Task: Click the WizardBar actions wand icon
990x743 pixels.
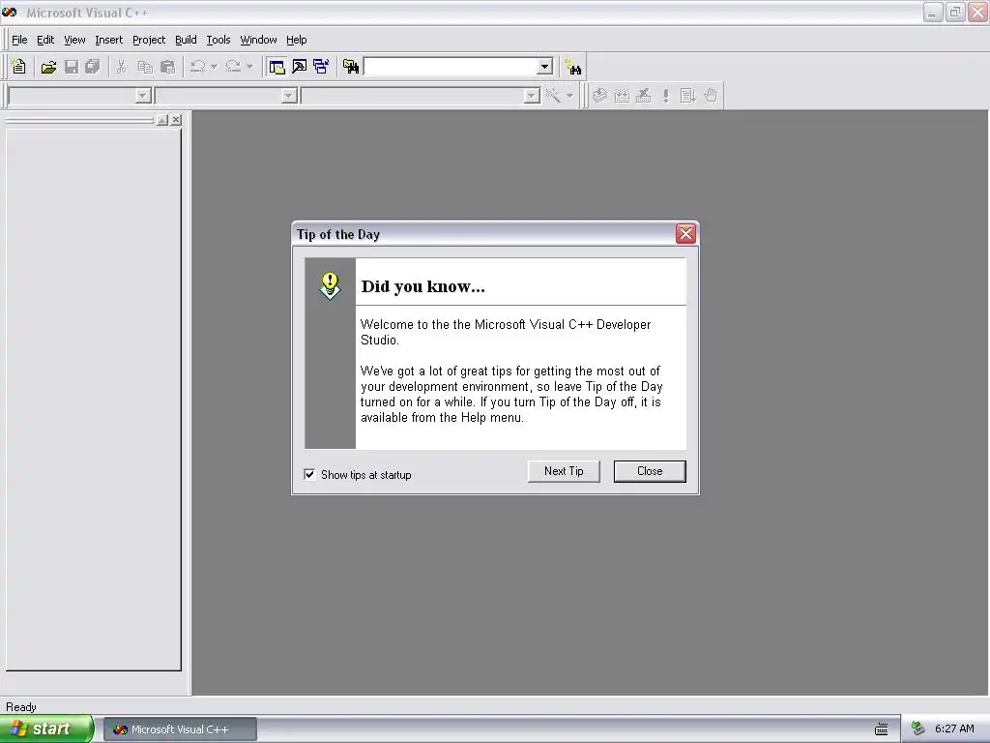Action: (553, 96)
